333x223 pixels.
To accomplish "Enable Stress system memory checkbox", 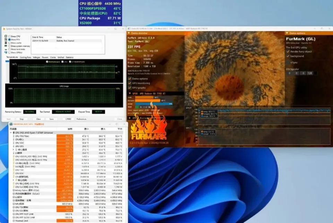I will (9, 46).
